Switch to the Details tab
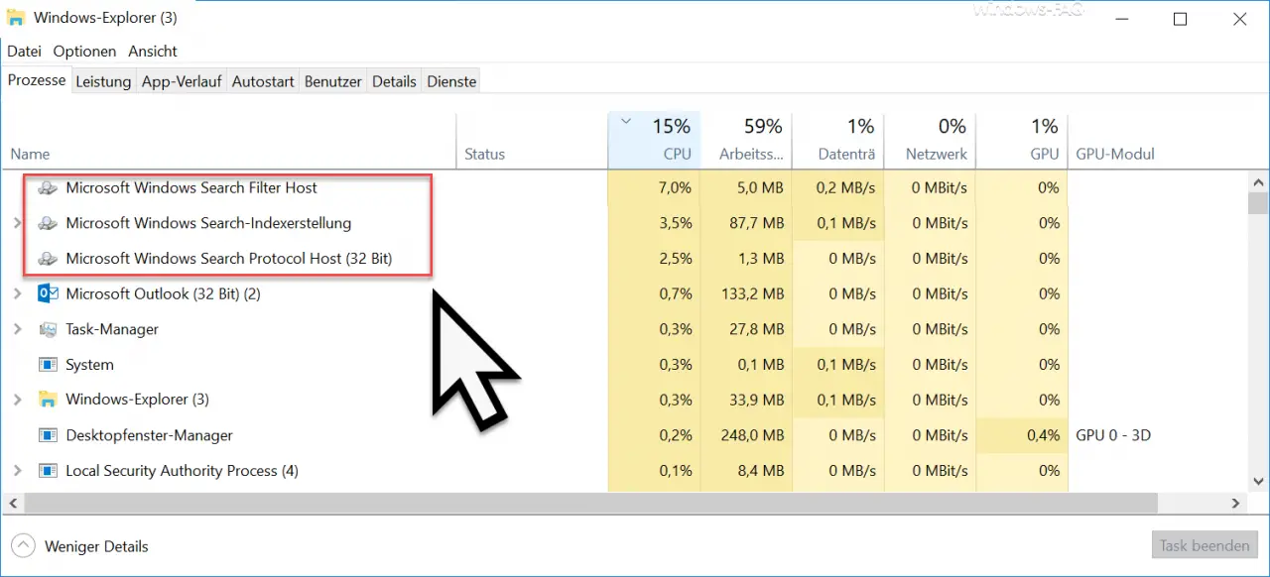Viewport: 1270px width, 577px height. pos(394,81)
